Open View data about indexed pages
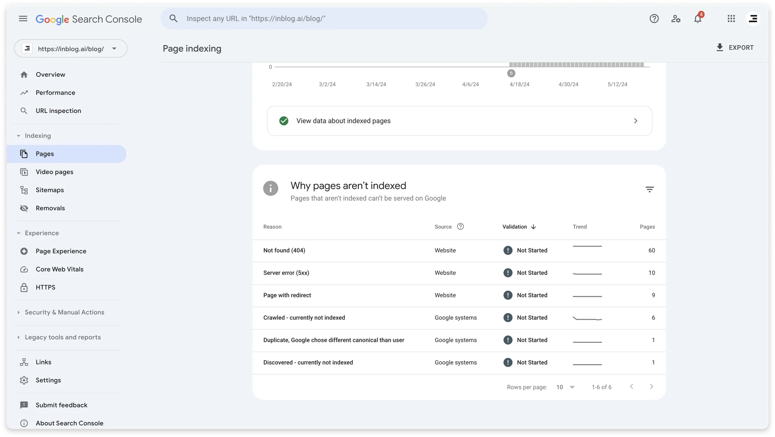The image size is (775, 437). 459,121
